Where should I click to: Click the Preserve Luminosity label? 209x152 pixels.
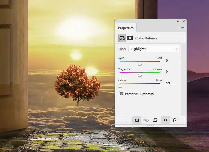139,94
